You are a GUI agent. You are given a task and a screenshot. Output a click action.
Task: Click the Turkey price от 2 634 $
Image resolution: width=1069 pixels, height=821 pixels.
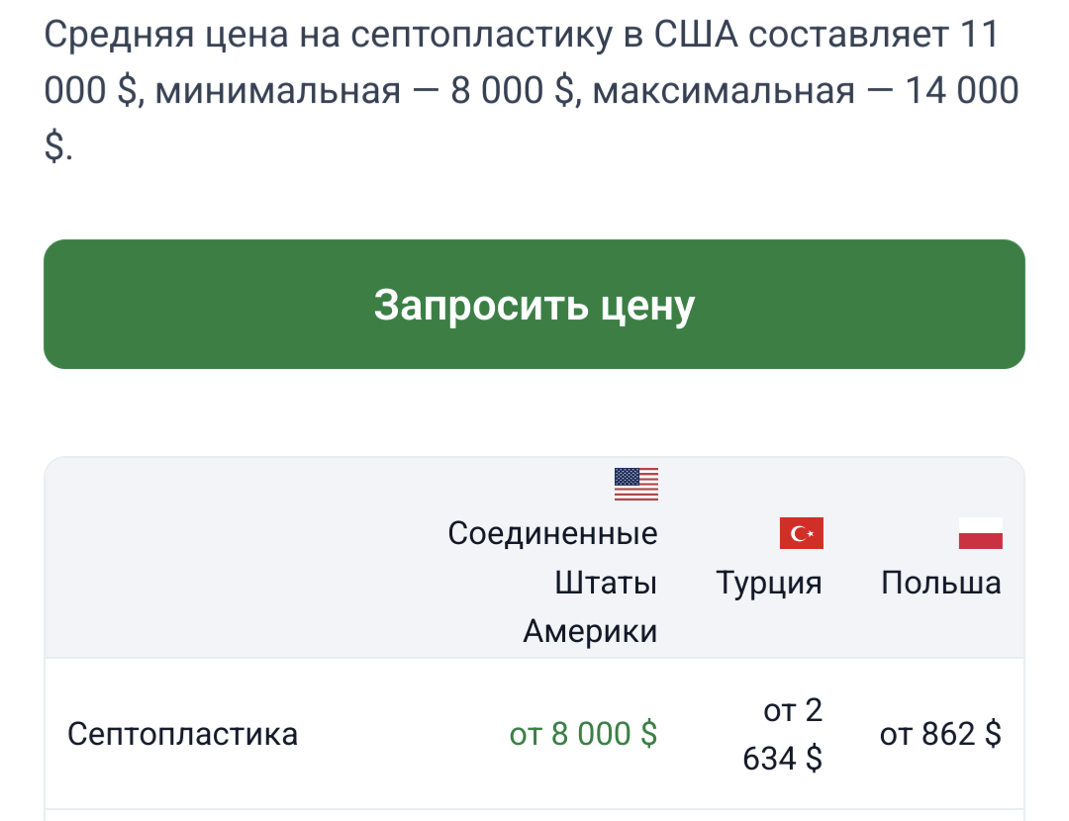point(783,734)
